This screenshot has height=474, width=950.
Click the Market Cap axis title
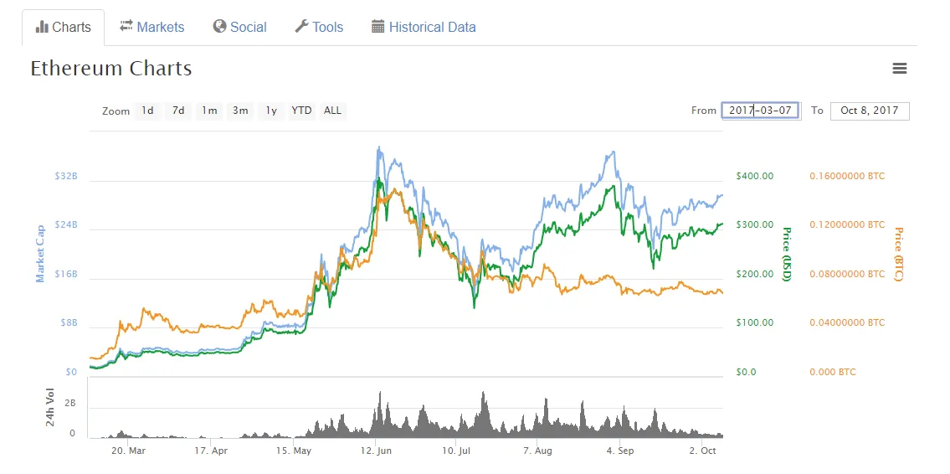[x=40, y=252]
